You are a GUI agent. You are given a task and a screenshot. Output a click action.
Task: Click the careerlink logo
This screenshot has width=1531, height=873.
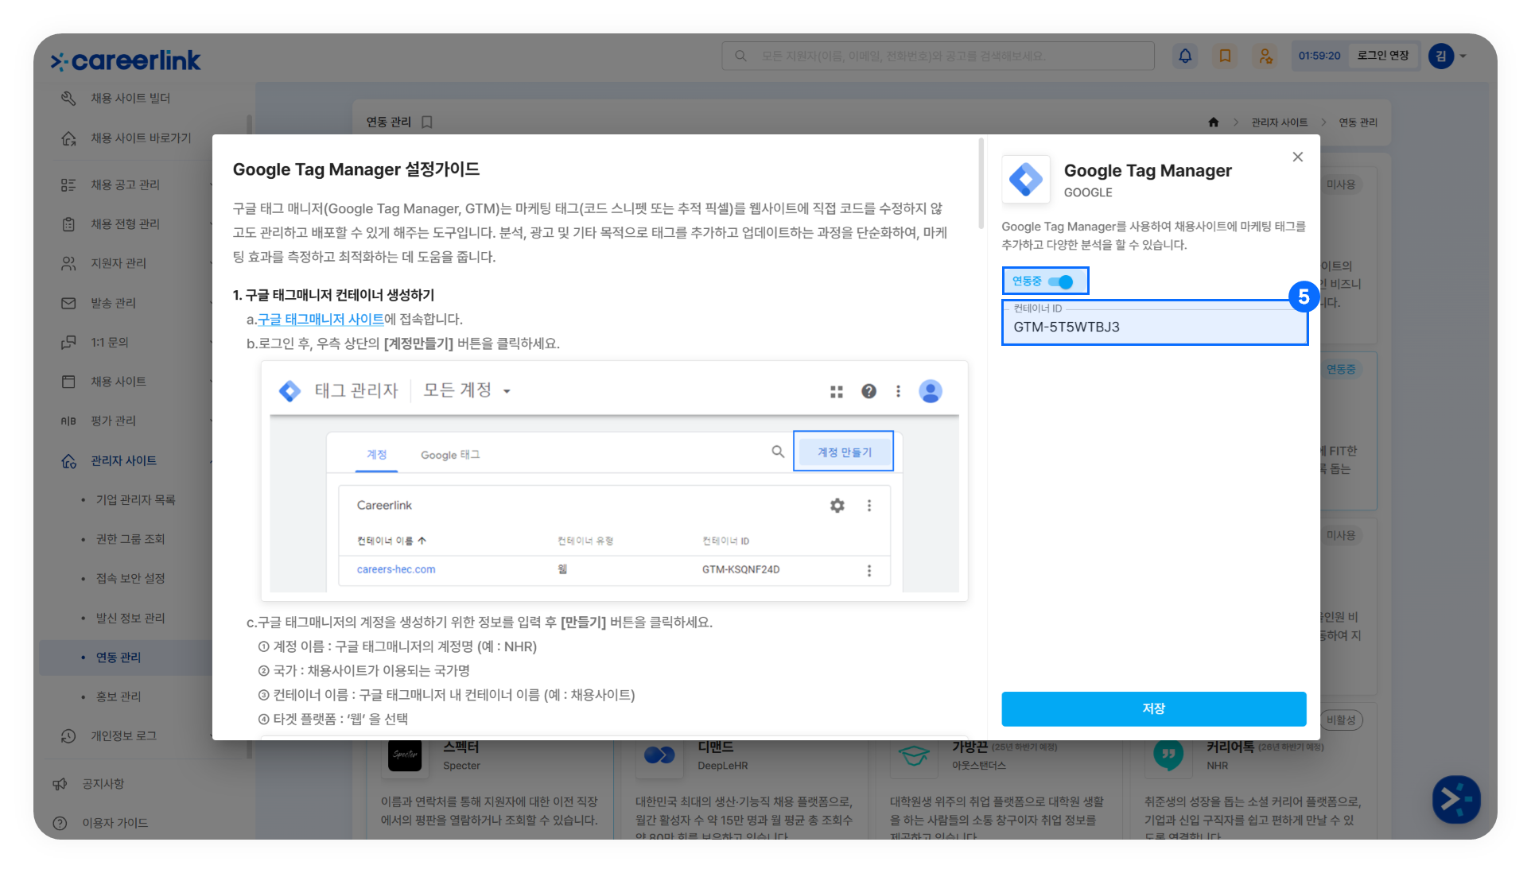(126, 60)
